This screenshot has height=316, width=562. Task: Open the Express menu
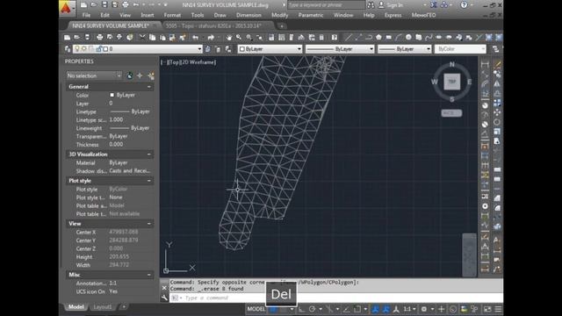click(x=393, y=15)
